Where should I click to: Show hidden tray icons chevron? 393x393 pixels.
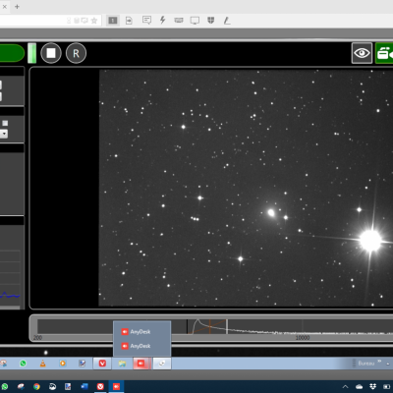click(345, 387)
